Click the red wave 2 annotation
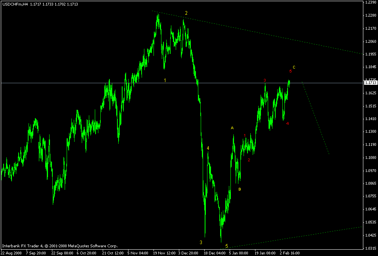378x256 pixels. [249, 160]
